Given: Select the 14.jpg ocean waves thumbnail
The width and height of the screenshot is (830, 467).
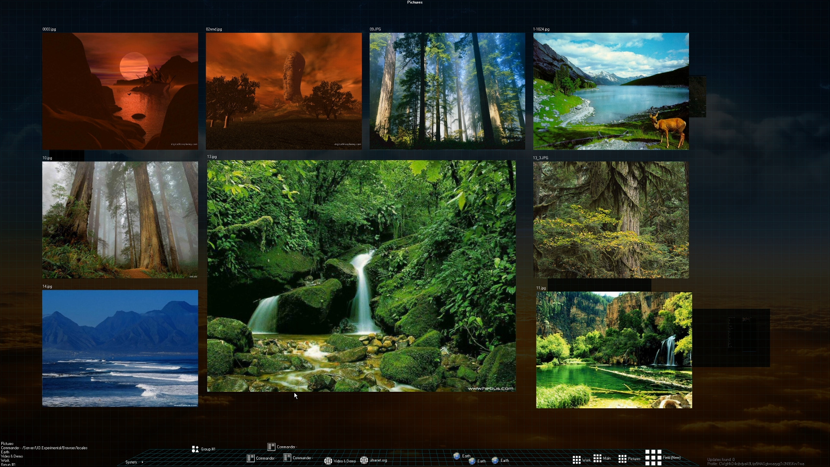Looking at the screenshot, I should coord(120,348).
